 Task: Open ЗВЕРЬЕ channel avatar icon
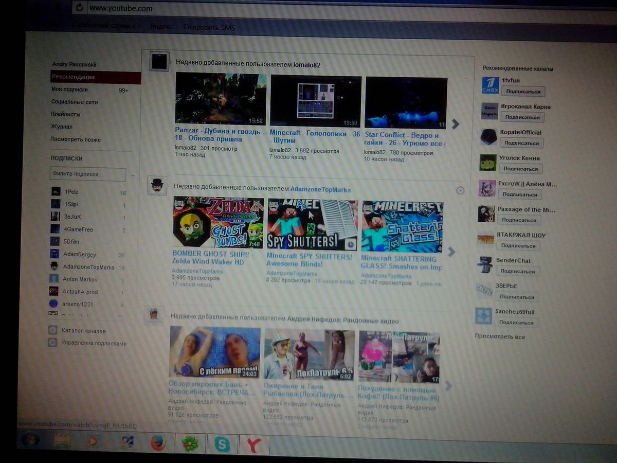click(x=484, y=290)
